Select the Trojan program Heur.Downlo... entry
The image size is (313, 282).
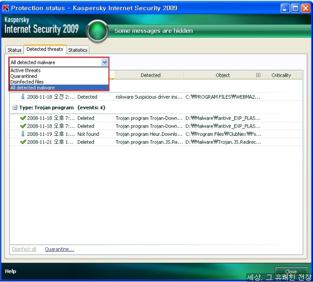point(149,134)
